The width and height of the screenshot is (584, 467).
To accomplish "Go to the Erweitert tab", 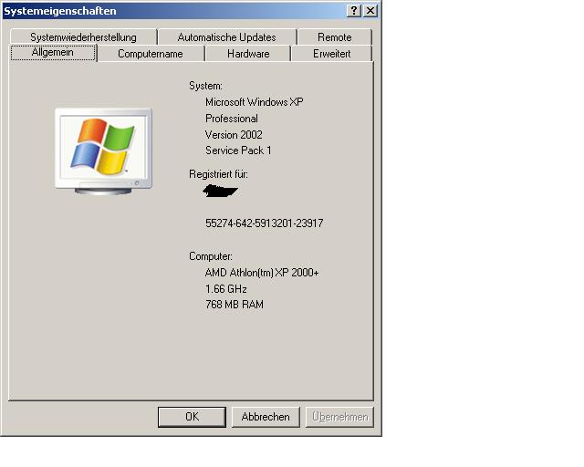I will point(331,54).
